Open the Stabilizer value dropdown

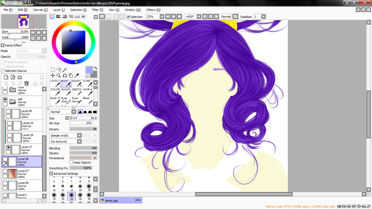pyautogui.click(x=263, y=17)
